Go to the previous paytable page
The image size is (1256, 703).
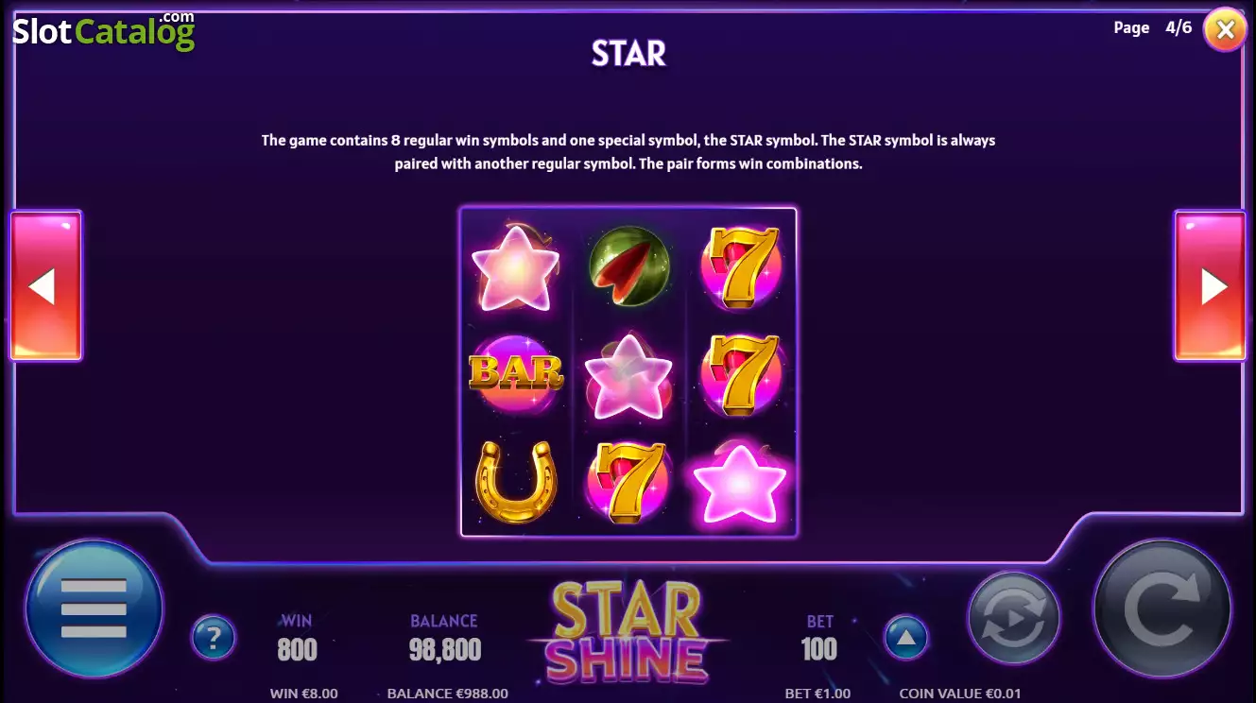coord(46,285)
